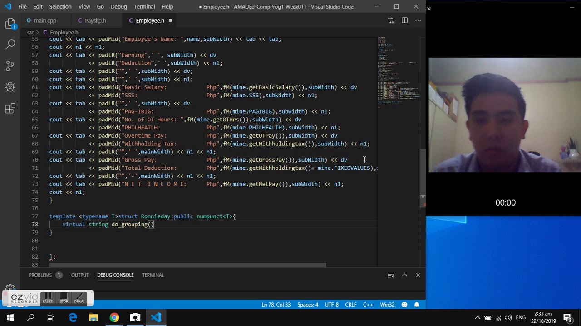Image resolution: width=581 pixels, height=326 pixels.
Task: Switch to the OUTPUT panel tab
Action: click(x=80, y=275)
